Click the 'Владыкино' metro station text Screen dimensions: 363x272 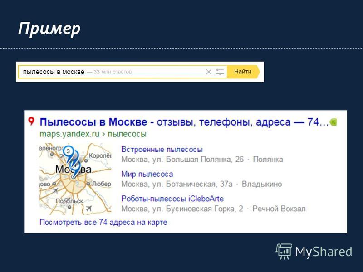click(x=262, y=184)
